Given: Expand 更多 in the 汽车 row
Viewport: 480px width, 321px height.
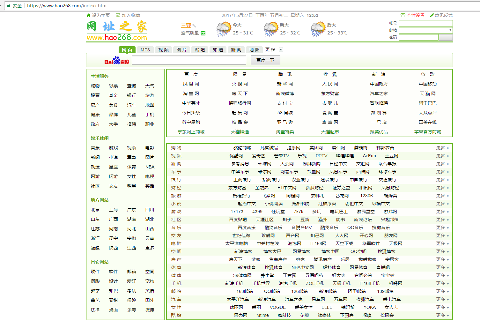Looking at the screenshot, I should (x=442, y=299).
